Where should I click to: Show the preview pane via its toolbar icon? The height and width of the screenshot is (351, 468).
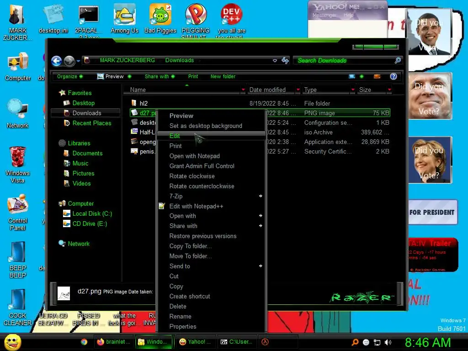[x=377, y=76]
